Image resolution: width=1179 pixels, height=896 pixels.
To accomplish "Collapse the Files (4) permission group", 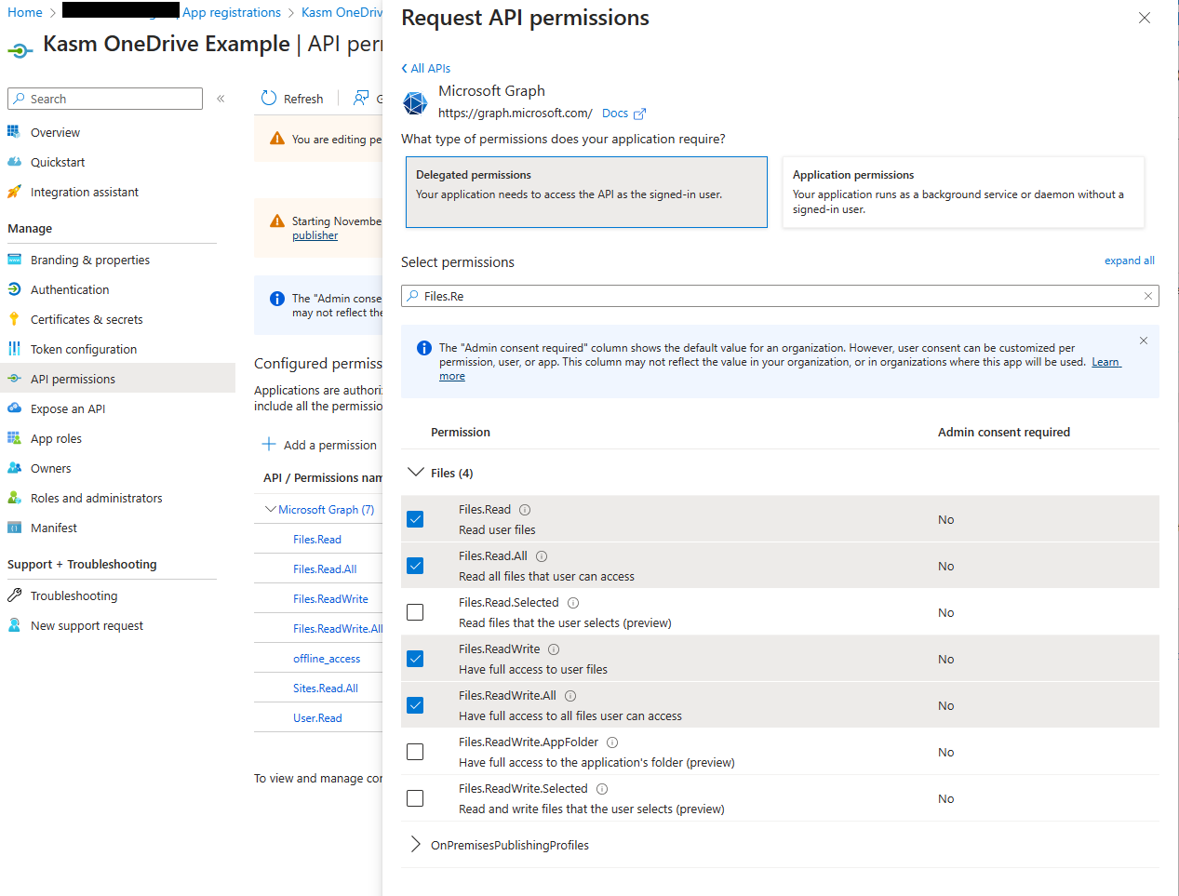I will point(416,472).
